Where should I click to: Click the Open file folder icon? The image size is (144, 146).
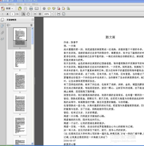point(20,8)
